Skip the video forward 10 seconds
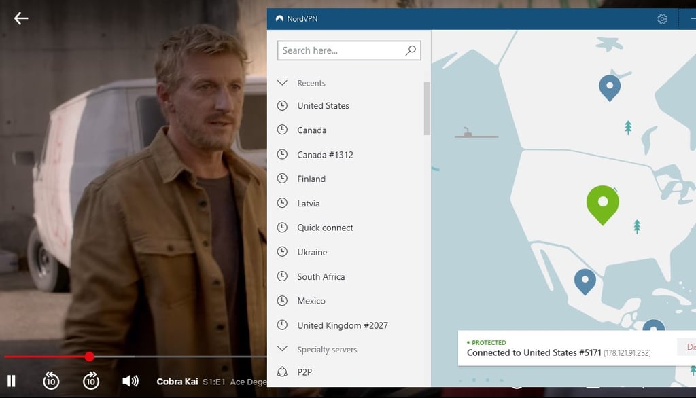This screenshot has height=398, width=696. [91, 381]
